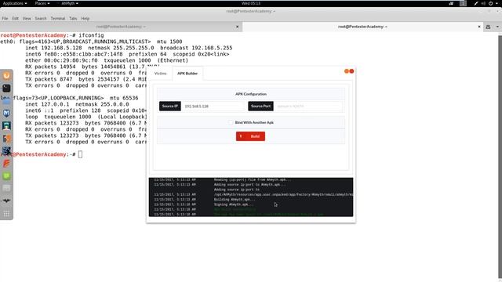Open the Files manager dock icon
This screenshot has width=502, height=282.
pyautogui.click(x=6, y=101)
